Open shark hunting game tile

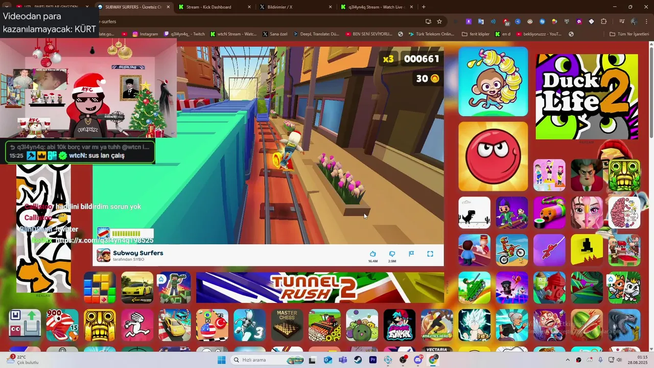(x=624, y=325)
